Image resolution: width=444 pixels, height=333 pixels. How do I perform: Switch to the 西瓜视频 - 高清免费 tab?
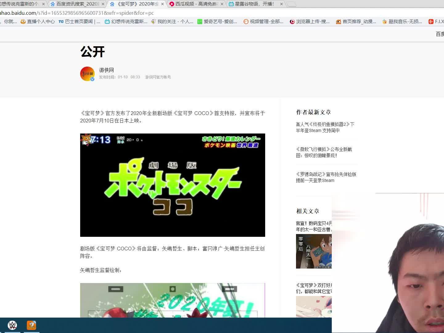click(x=196, y=4)
